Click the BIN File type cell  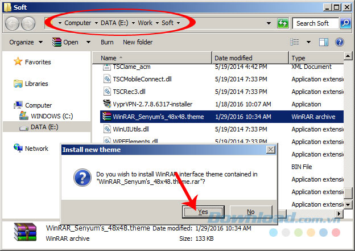pyautogui.click(x=302, y=167)
